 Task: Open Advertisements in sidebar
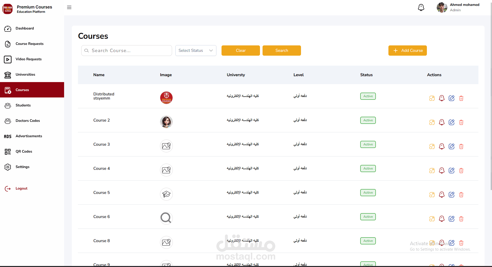point(32,136)
